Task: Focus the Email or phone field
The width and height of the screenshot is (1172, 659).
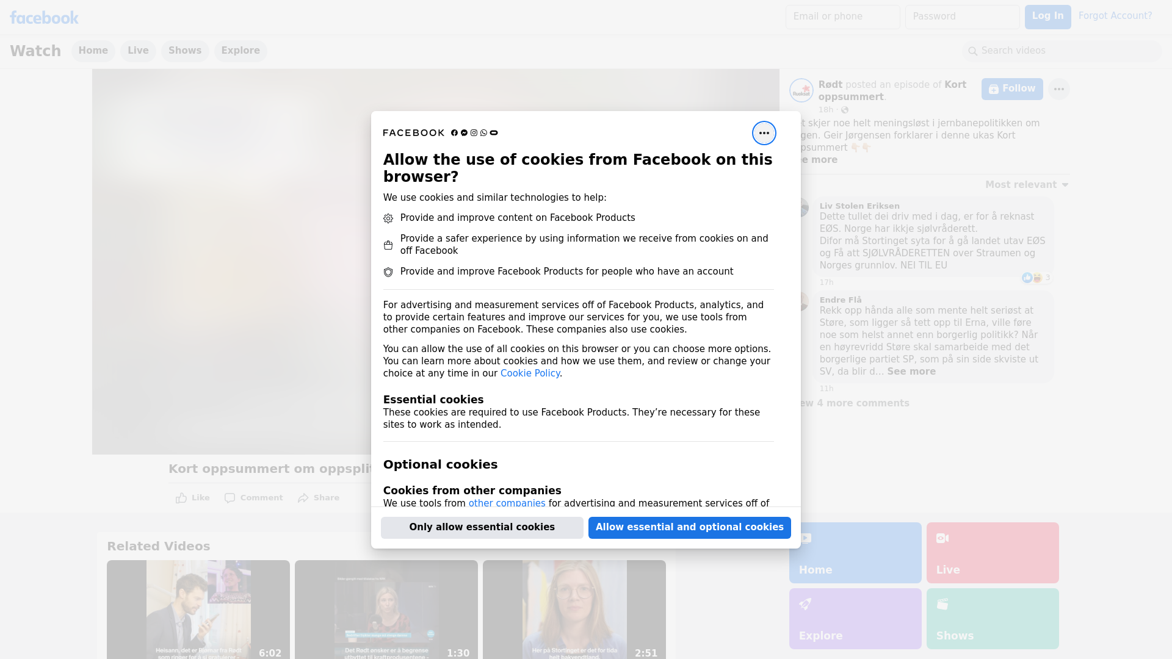Action: click(842, 17)
